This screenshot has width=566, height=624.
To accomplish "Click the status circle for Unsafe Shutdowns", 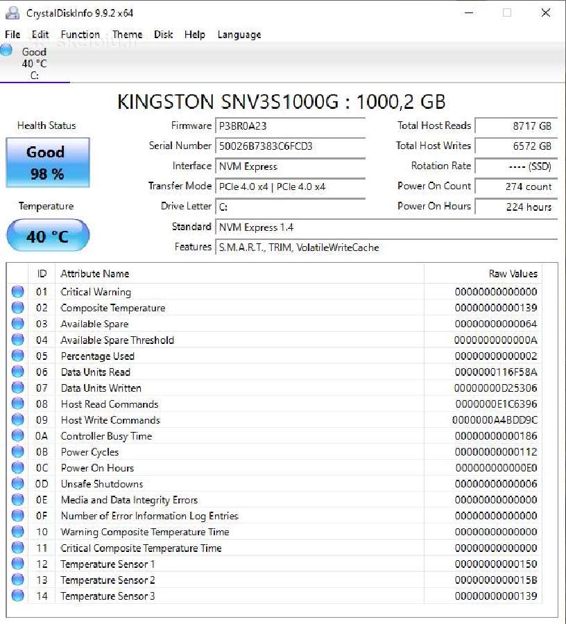I will click(x=17, y=483).
